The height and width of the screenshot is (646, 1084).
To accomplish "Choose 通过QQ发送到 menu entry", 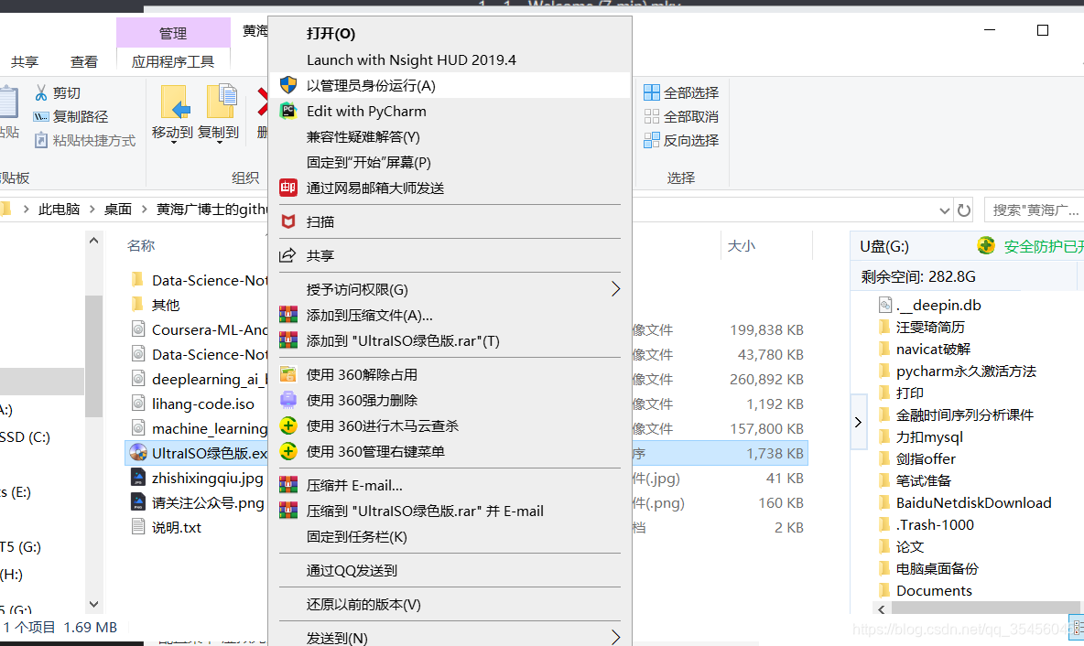I will [352, 571].
